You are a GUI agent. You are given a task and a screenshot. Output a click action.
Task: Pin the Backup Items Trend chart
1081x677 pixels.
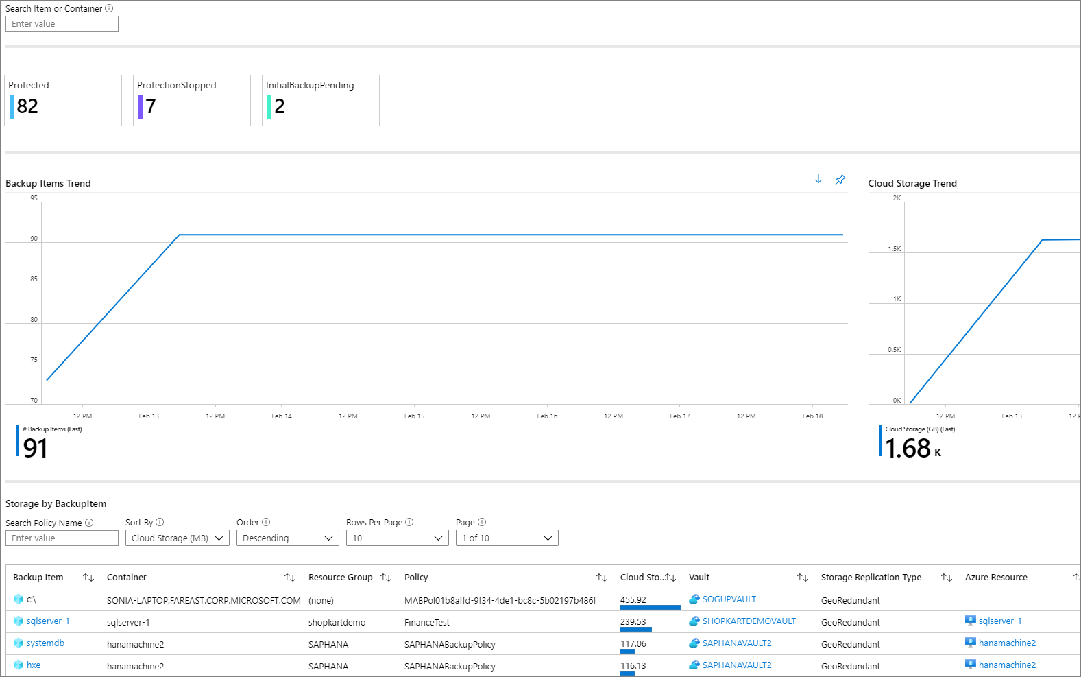point(840,180)
